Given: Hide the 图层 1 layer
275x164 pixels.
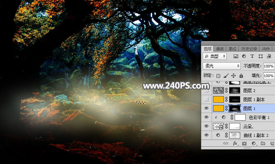Looking at the screenshot, I should click(x=206, y=108).
